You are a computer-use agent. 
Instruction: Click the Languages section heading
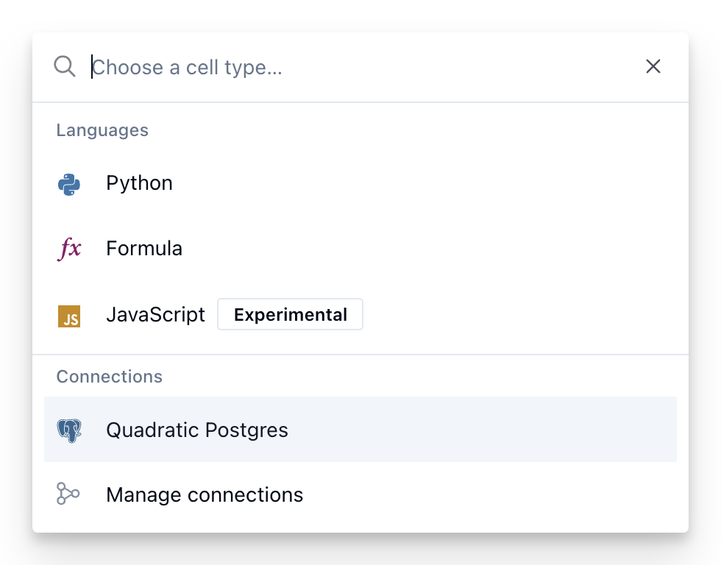[102, 130]
